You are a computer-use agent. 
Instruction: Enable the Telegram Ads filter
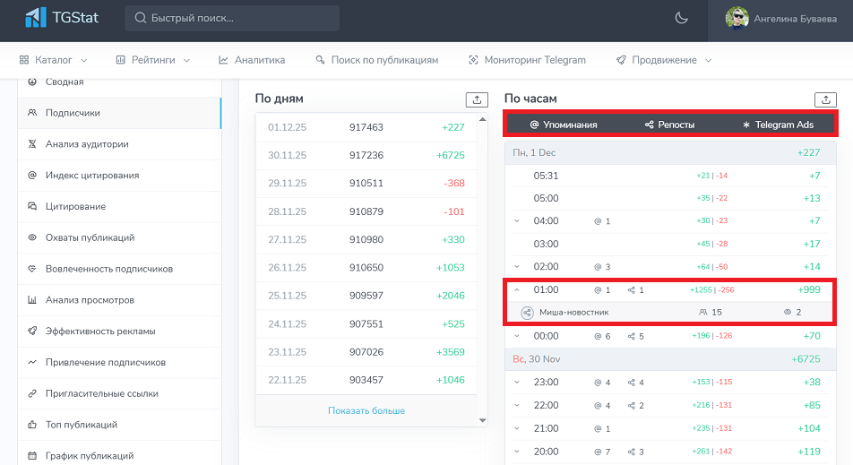tap(778, 125)
